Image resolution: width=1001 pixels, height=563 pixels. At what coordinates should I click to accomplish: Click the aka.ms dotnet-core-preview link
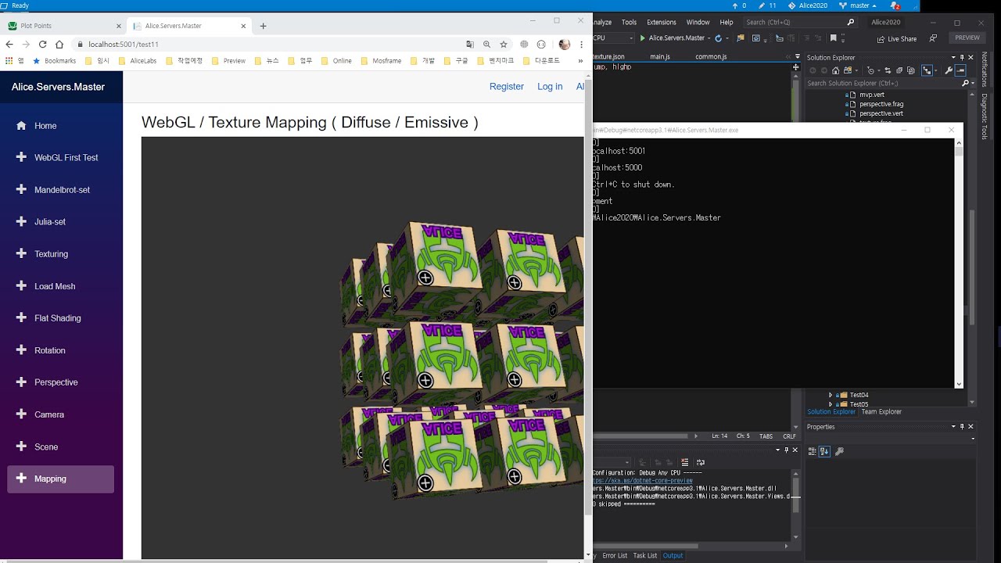[x=643, y=480]
